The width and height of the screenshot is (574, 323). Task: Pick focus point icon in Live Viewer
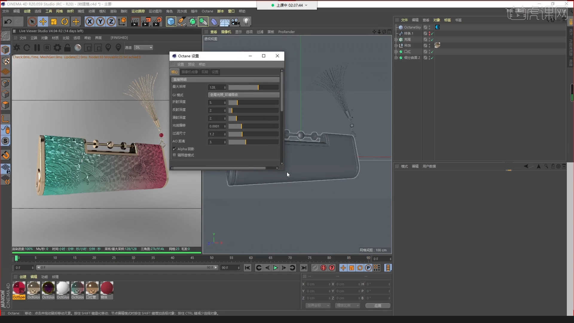click(108, 48)
